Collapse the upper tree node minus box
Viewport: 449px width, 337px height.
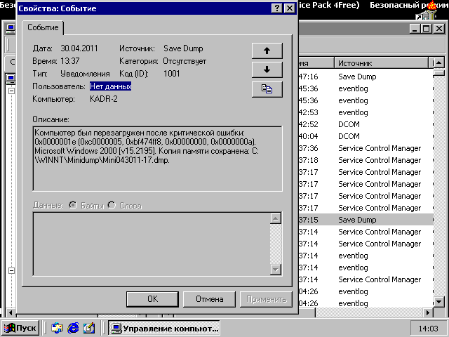coord(11,91)
